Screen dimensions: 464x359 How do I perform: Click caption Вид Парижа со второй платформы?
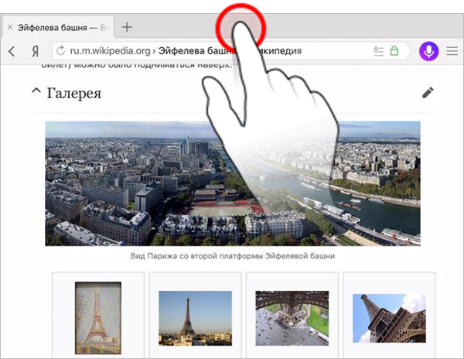(x=233, y=255)
